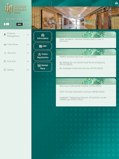Expand the Font Size chevron
119x159 pixels.
tap(28, 61)
